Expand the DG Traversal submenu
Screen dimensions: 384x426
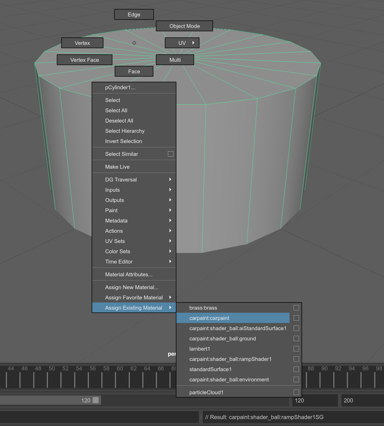(134, 179)
